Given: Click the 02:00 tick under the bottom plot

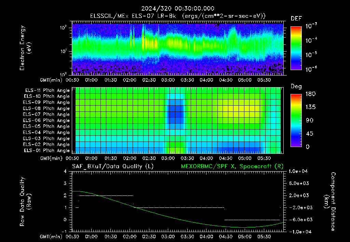Looking at the screenshot, I should point(130,237).
